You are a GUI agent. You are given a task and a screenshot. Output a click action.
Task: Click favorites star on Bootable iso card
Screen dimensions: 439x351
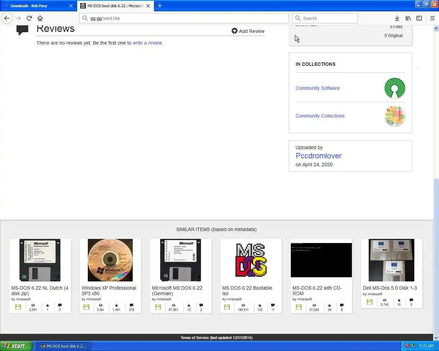[x=260, y=305]
